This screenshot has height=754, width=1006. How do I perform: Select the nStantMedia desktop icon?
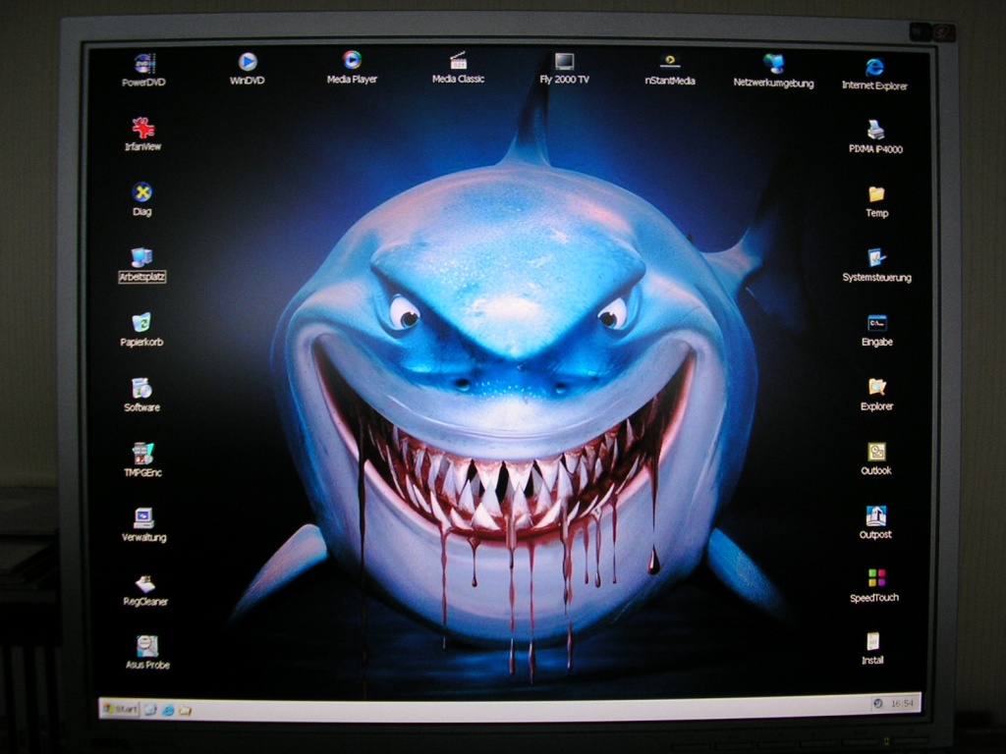pos(670,63)
